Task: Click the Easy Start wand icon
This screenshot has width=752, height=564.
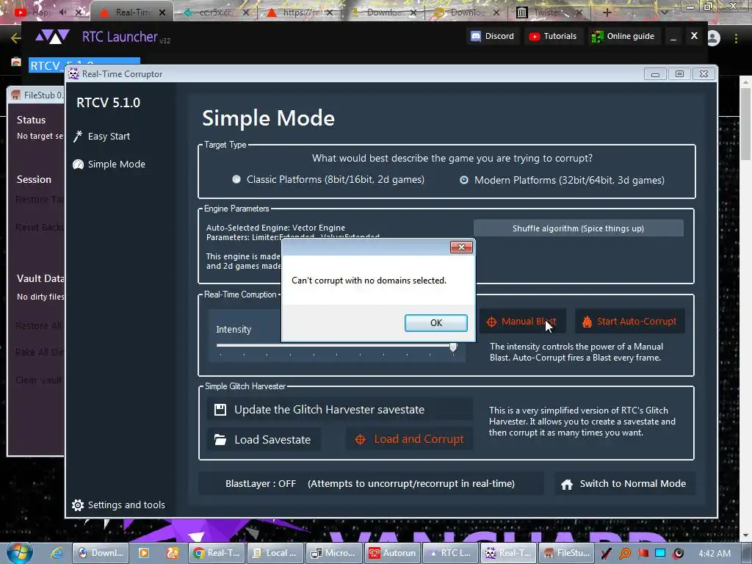Action: point(78,136)
